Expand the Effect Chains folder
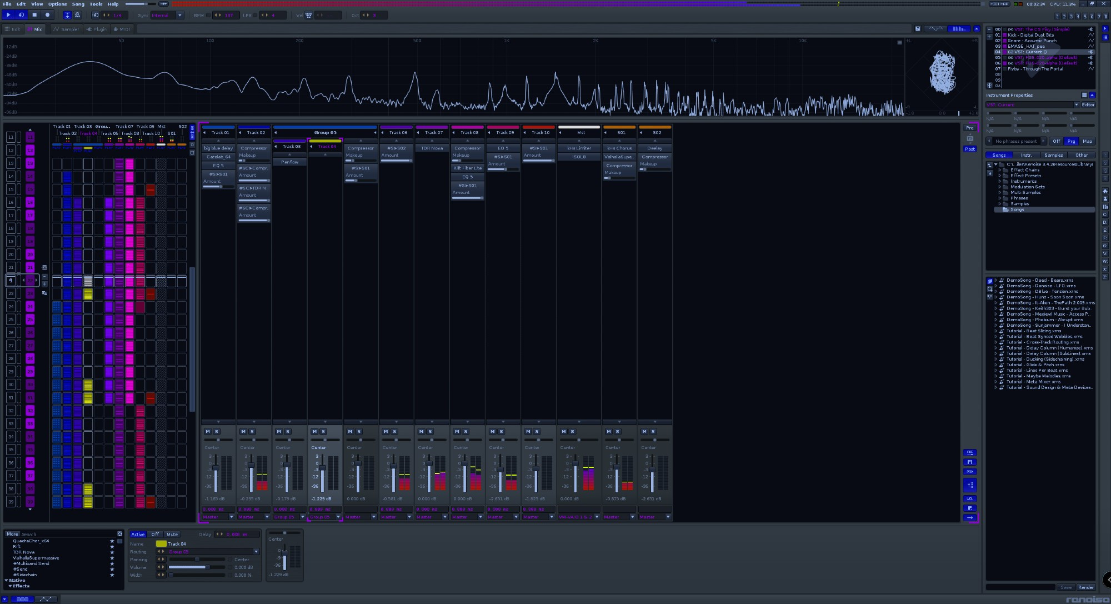The image size is (1111, 604). pyautogui.click(x=999, y=170)
